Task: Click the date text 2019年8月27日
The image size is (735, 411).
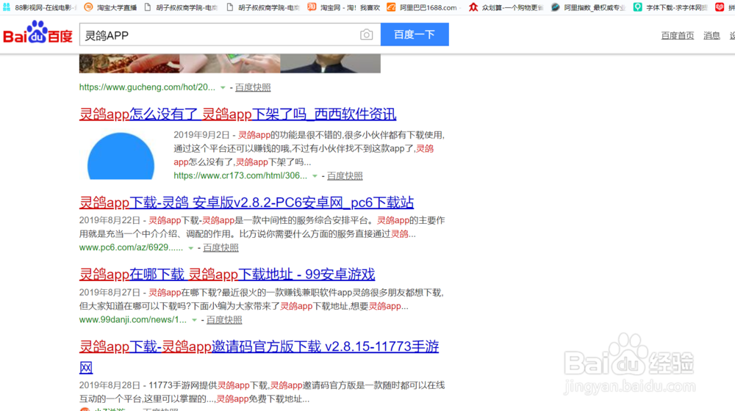Action: (x=110, y=293)
